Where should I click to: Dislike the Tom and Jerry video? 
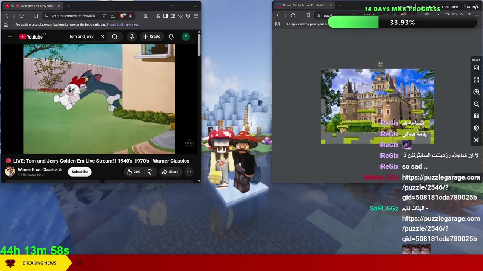[150, 172]
